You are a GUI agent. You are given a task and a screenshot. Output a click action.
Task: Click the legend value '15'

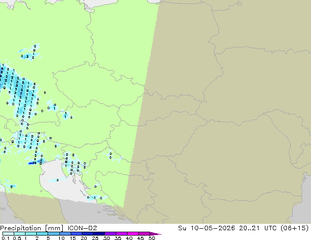73,238
